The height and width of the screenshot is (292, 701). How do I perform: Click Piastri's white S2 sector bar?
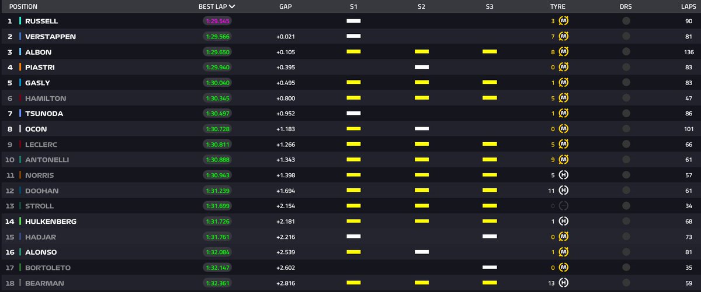click(422, 67)
